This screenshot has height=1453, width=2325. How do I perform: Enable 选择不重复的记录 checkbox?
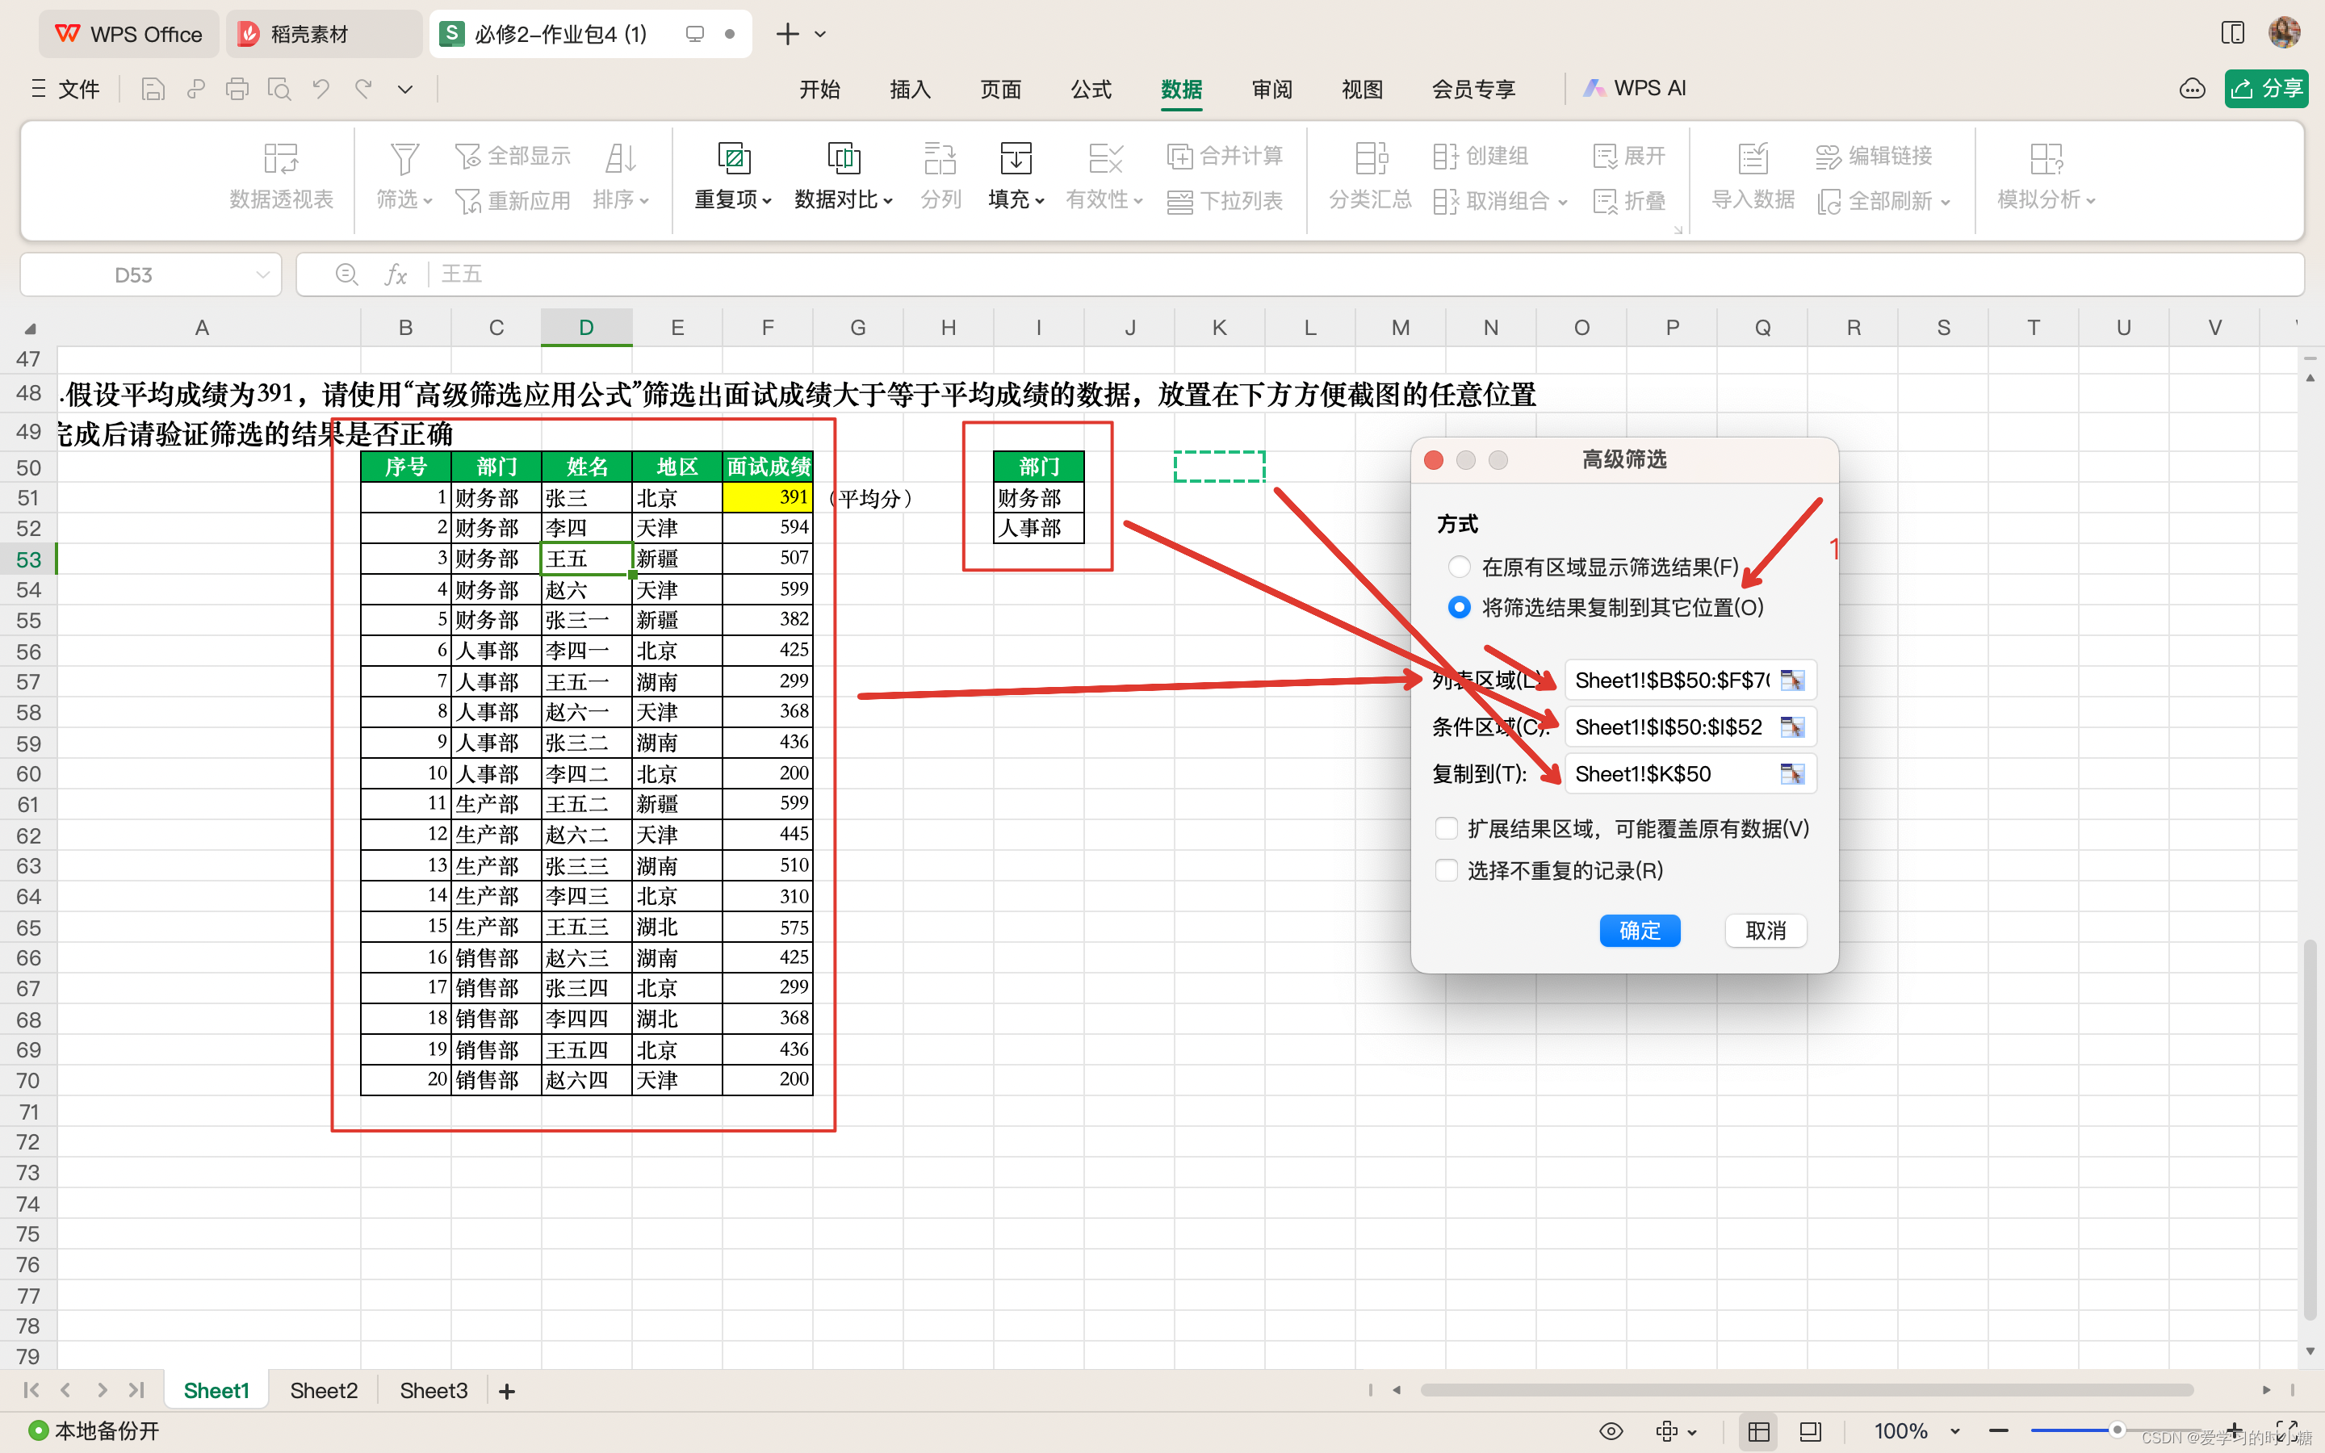[x=1446, y=871]
